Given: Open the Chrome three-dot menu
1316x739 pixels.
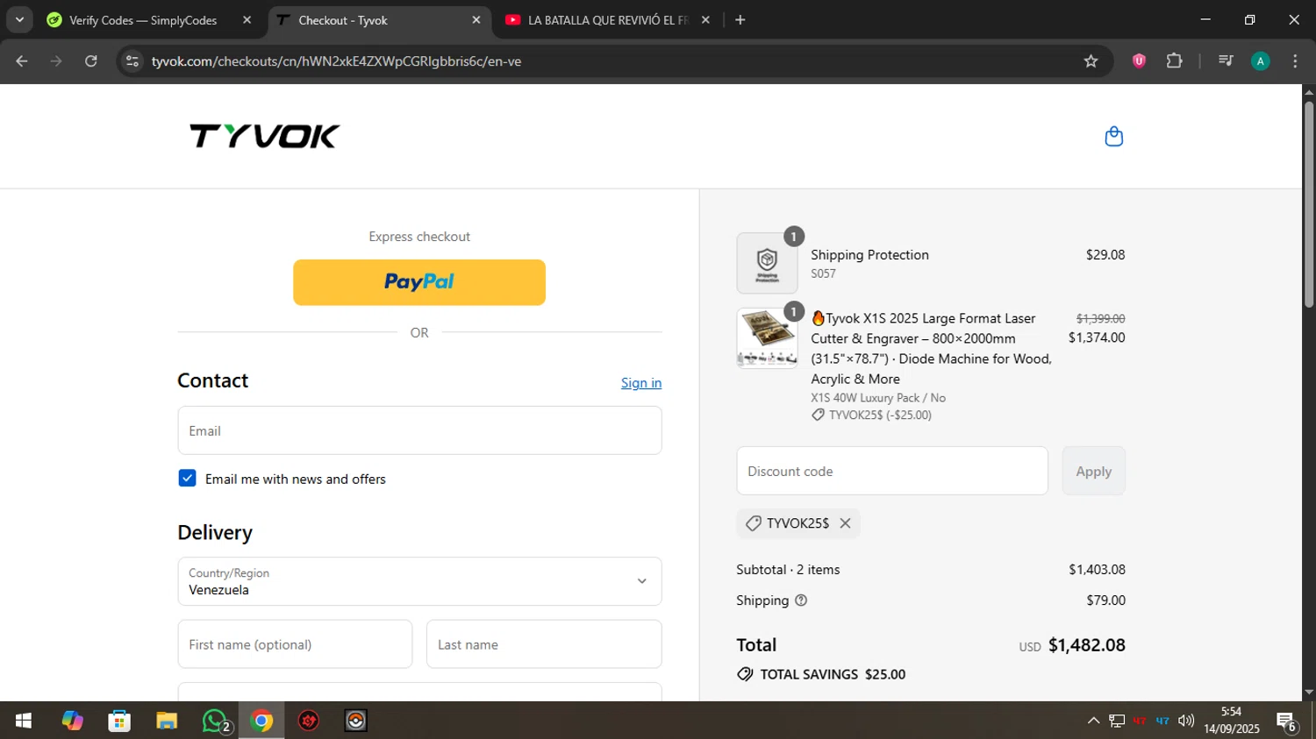Looking at the screenshot, I should pyautogui.click(x=1295, y=61).
